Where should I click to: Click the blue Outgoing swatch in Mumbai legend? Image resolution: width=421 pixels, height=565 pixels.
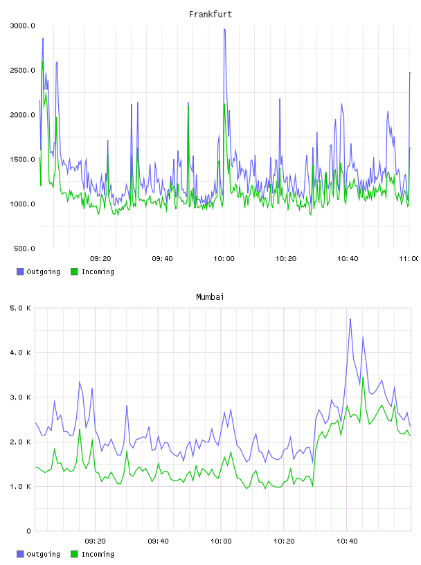click(20, 554)
